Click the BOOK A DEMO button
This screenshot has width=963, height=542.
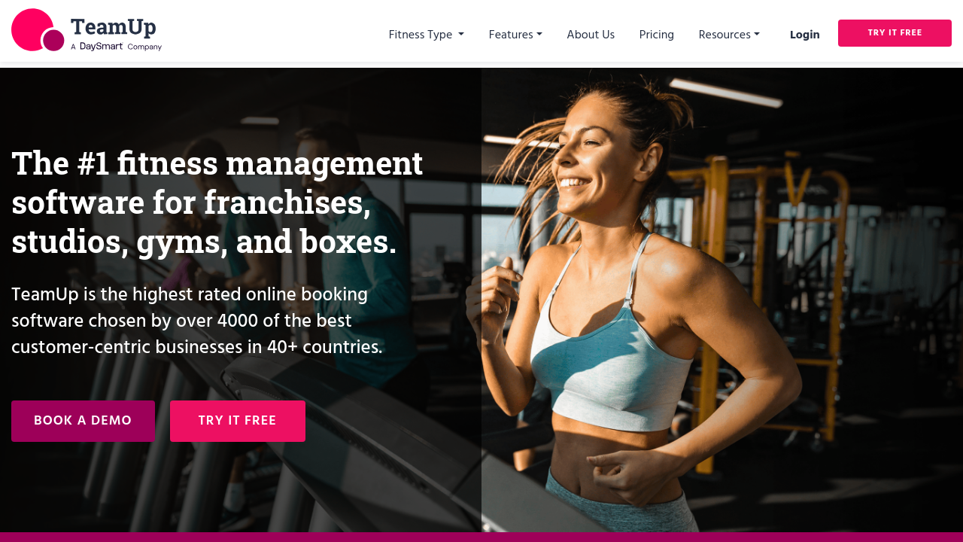(83, 421)
